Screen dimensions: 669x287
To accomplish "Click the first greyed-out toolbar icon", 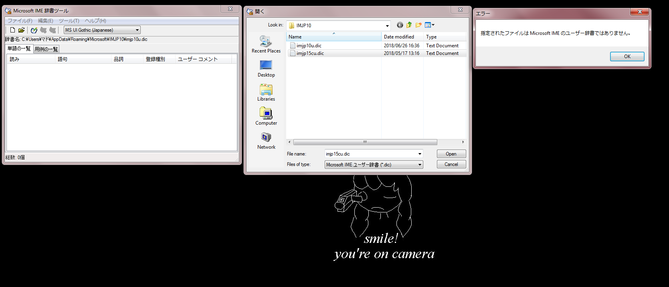I will pyautogui.click(x=43, y=30).
